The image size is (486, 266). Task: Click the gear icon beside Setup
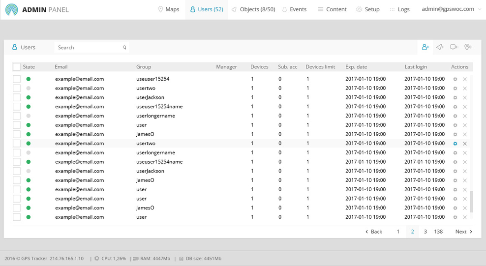coord(359,9)
